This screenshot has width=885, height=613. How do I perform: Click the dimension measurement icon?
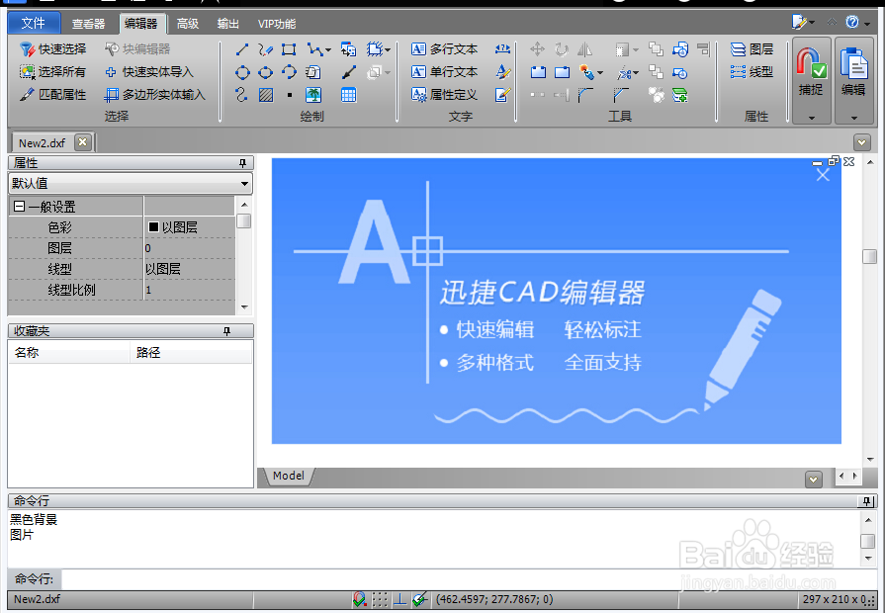[x=502, y=49]
